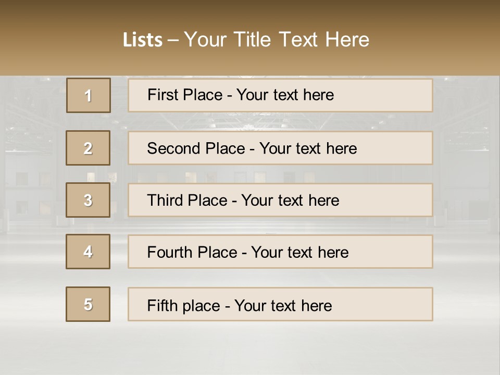Click the "Third Place" words

[187, 200]
